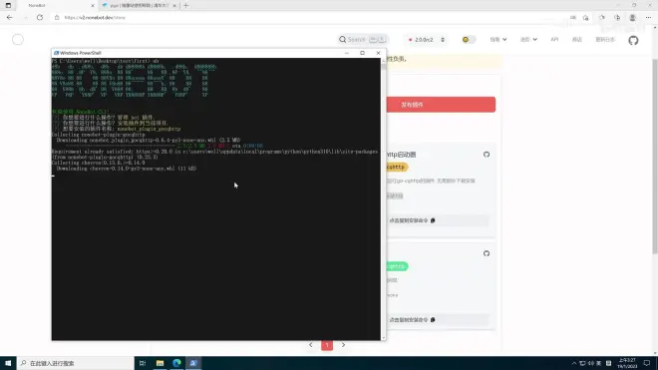
Task: Open the GitHub icon in site navbar
Action: coord(633,40)
